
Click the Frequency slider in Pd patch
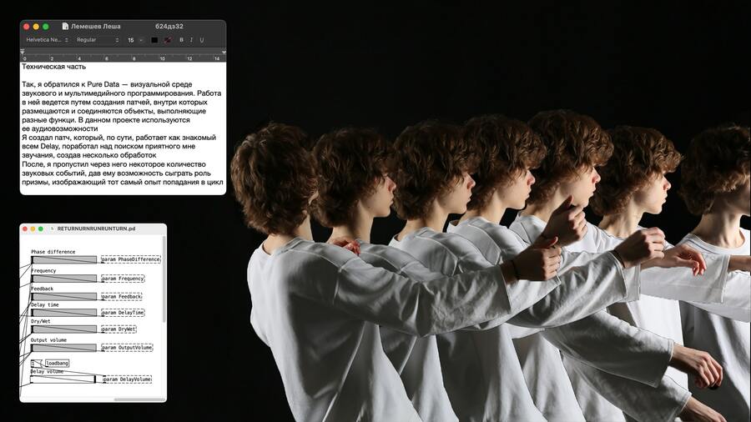click(63, 279)
